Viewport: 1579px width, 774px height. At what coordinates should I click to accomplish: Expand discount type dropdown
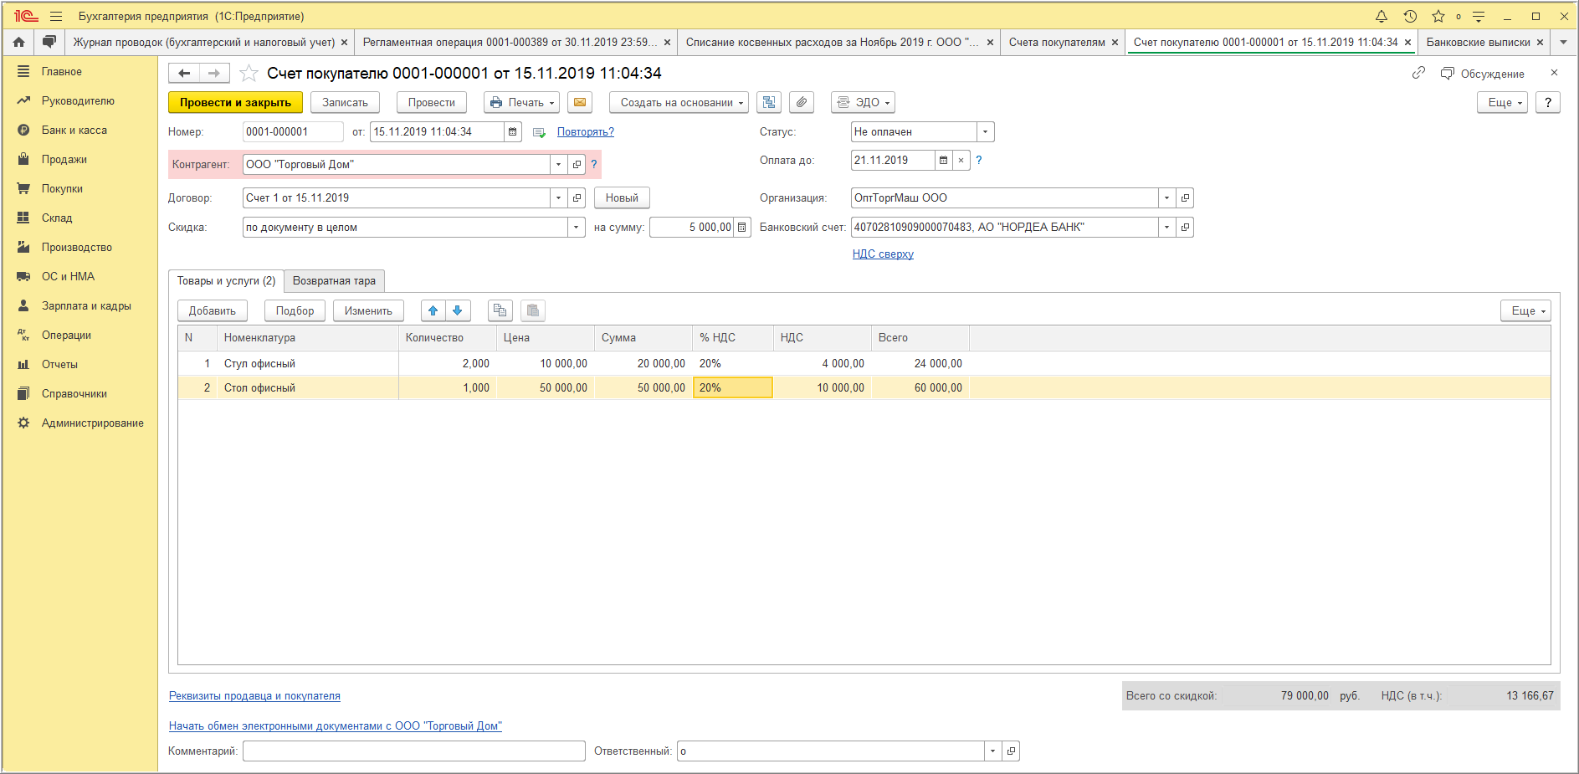[x=576, y=228]
